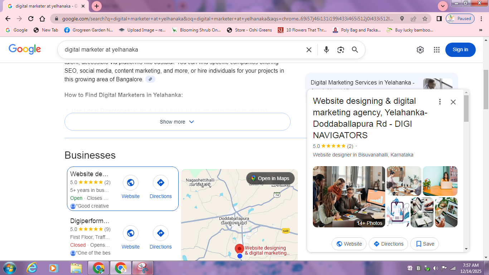Open Google Lens image search
This screenshot has width=489, height=275.
(340, 50)
